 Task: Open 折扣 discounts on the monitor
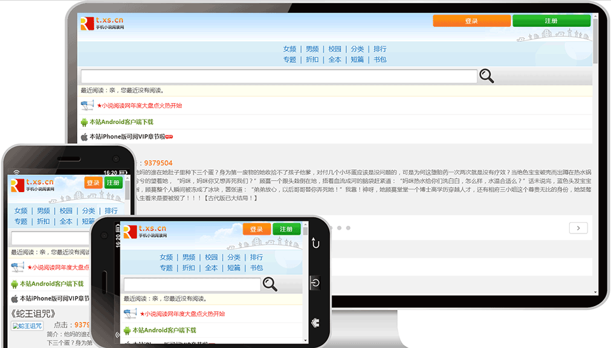312,60
